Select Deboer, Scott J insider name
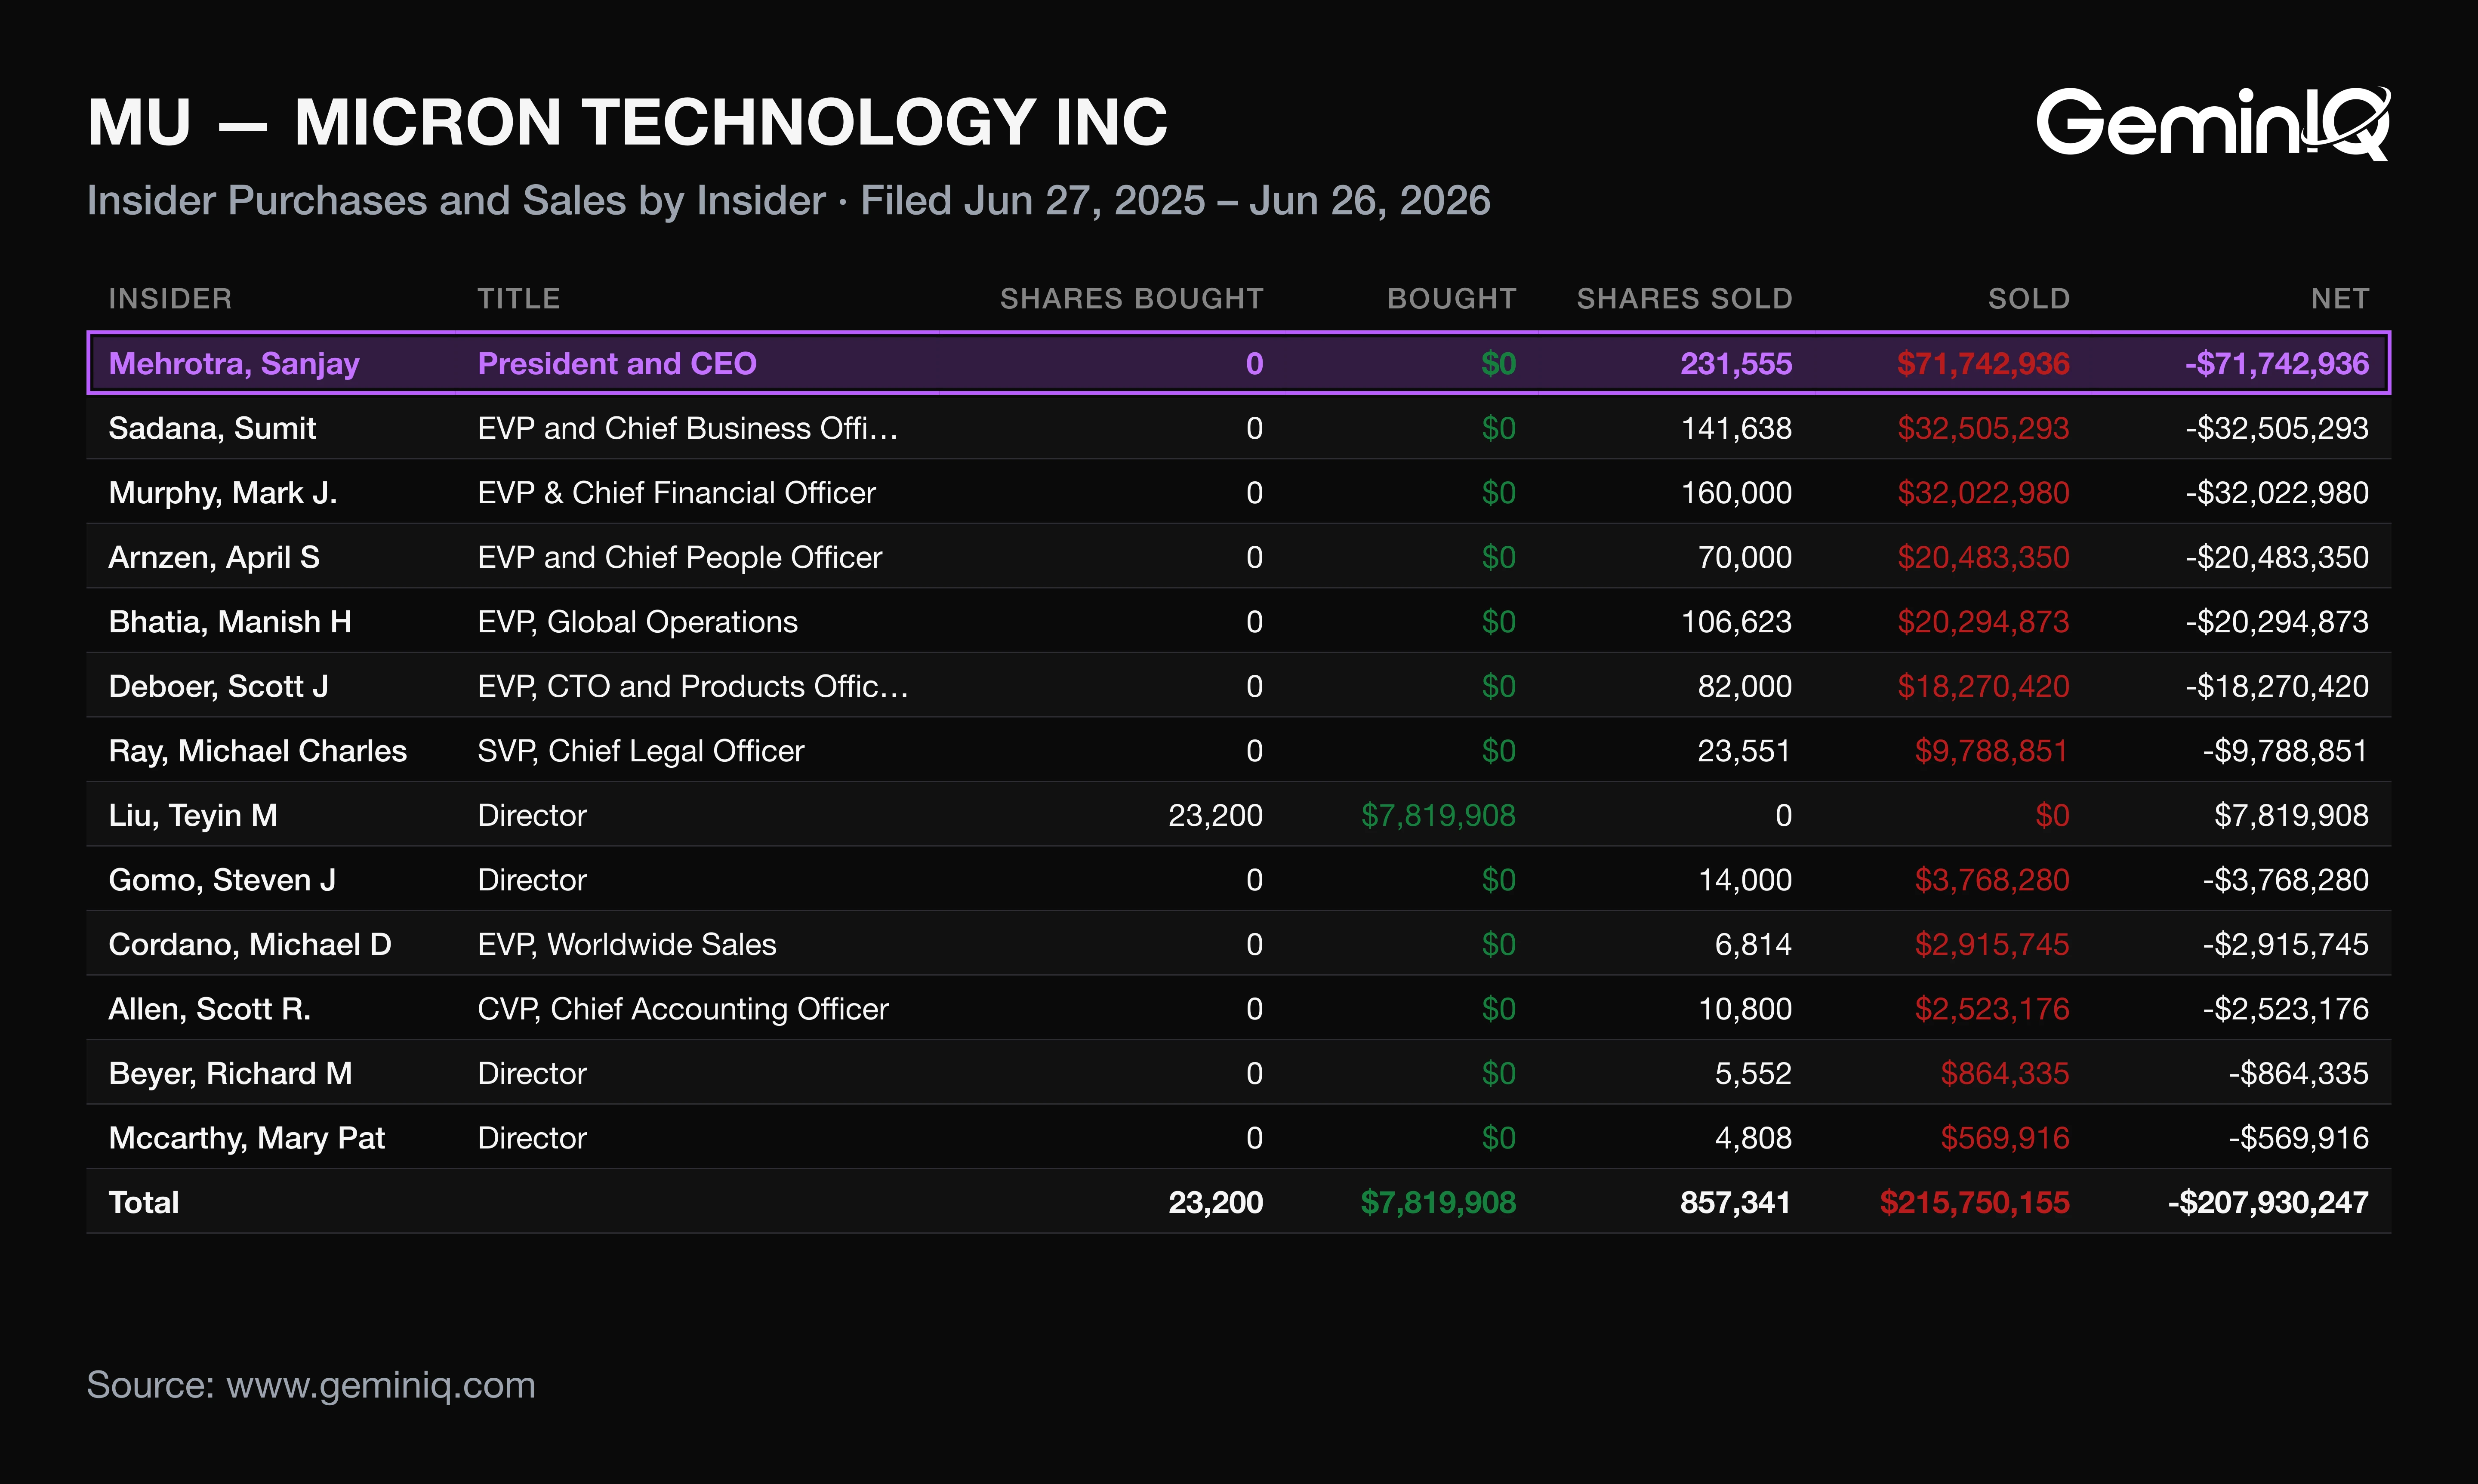The image size is (2478, 1484). coord(218,686)
